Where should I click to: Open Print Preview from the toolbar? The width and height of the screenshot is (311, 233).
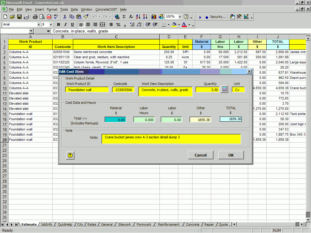click(x=42, y=17)
